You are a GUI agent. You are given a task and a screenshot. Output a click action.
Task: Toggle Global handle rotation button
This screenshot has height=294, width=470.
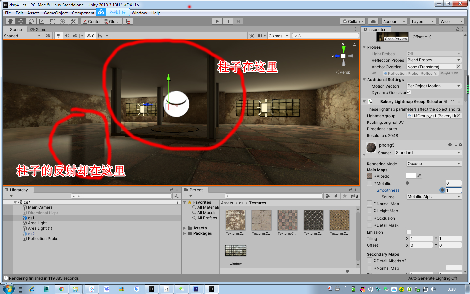pyautogui.click(x=112, y=21)
